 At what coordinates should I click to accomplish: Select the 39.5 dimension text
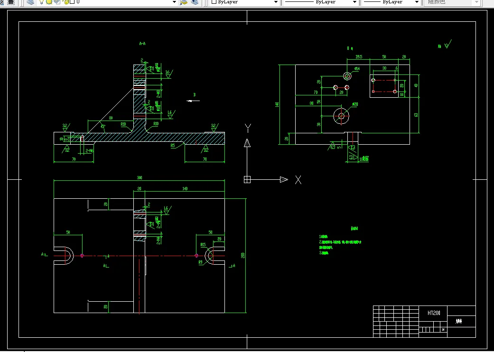[x=359, y=57]
